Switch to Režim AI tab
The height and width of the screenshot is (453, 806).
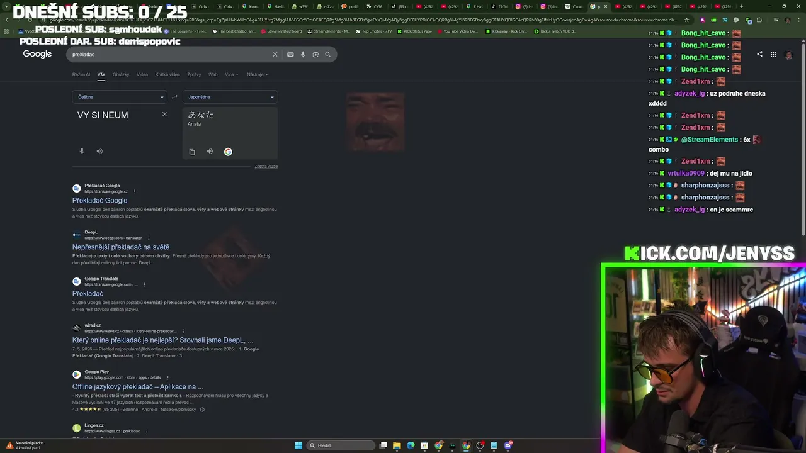point(81,74)
